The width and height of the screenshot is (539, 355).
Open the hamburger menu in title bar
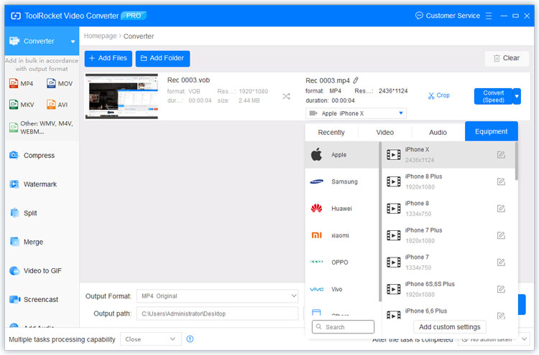489,16
